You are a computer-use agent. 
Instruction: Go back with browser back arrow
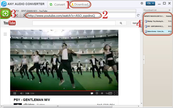17,16
